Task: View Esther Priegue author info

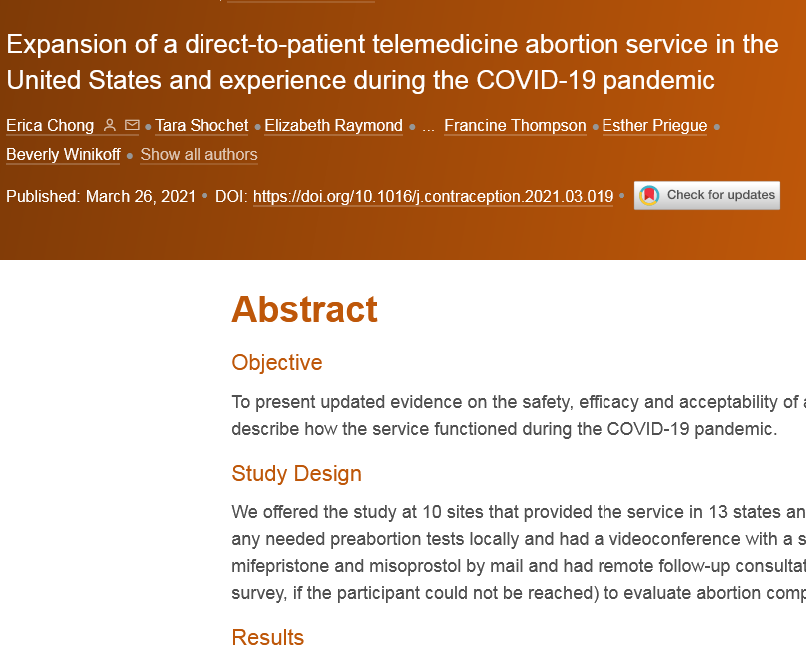Action: tap(654, 126)
